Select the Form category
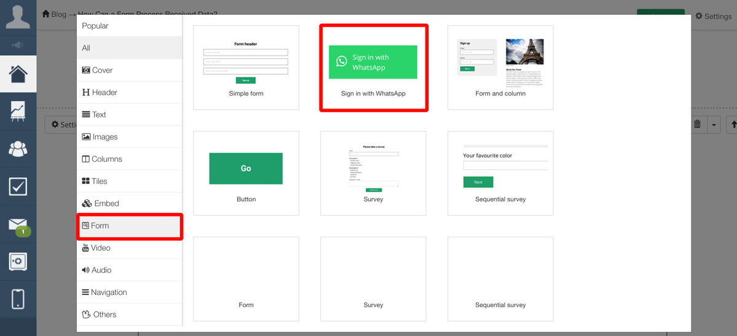Image resolution: width=737 pixels, height=336 pixels. coord(130,226)
